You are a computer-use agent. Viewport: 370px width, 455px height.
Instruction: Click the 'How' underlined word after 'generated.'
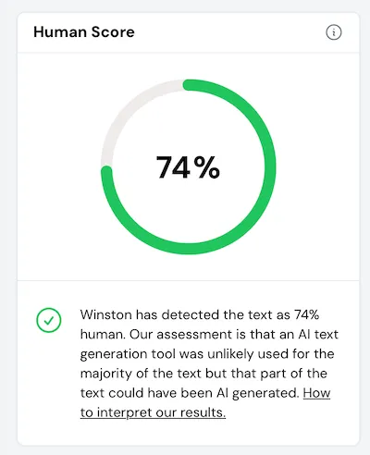(316, 393)
